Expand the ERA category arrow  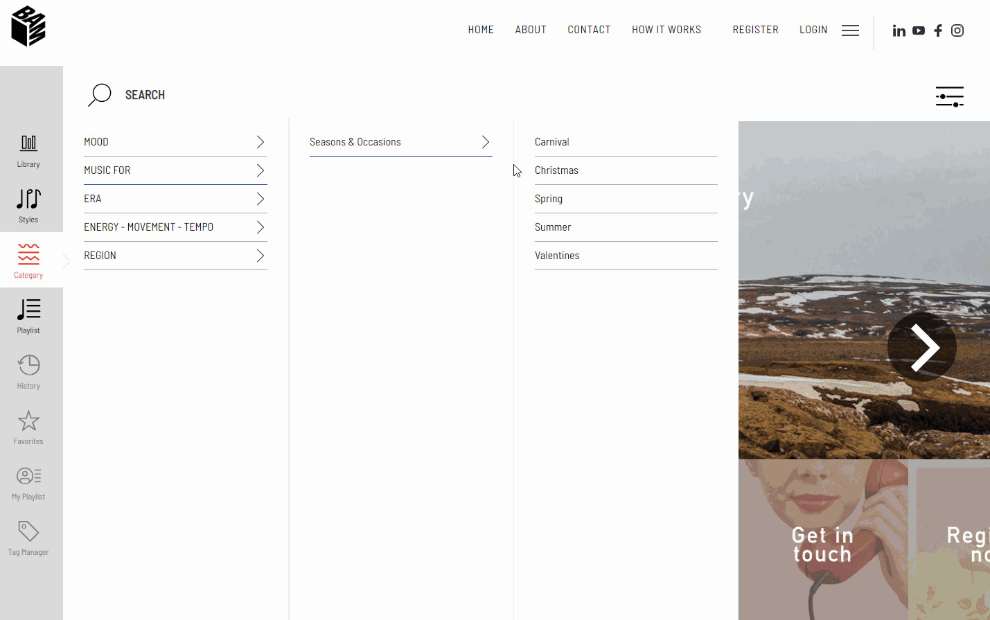coord(260,199)
